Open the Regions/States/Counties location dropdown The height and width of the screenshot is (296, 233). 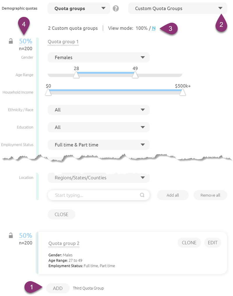[x=98, y=178]
